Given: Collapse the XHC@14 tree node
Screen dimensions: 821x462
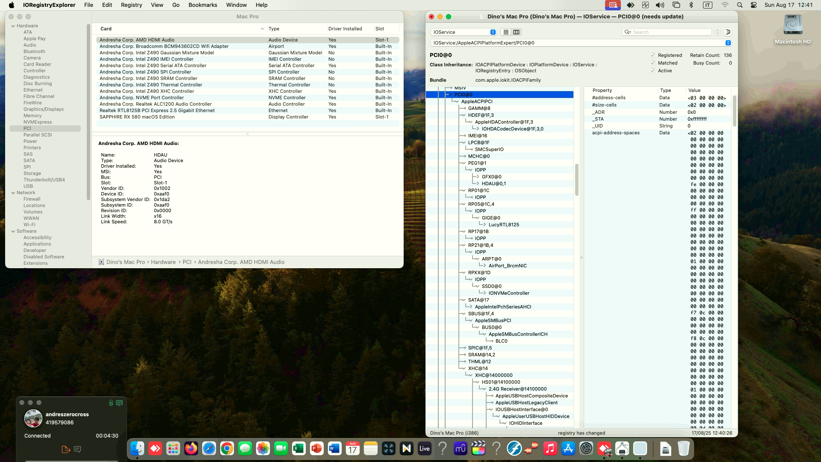Looking at the screenshot, I should pyautogui.click(x=463, y=368).
